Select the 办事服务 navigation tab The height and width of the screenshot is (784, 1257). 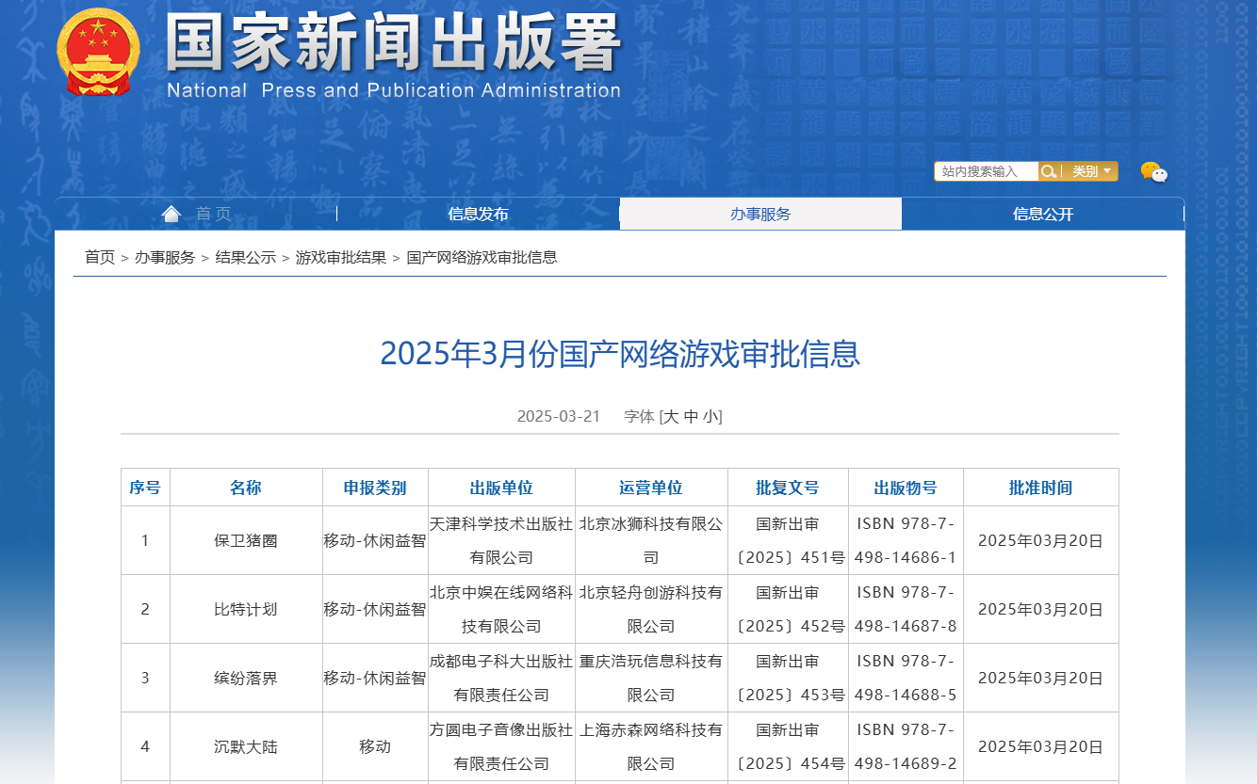click(760, 215)
